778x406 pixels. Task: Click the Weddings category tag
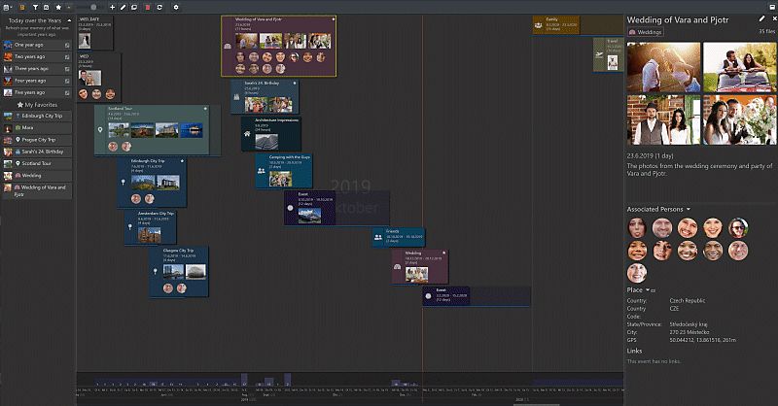(646, 32)
